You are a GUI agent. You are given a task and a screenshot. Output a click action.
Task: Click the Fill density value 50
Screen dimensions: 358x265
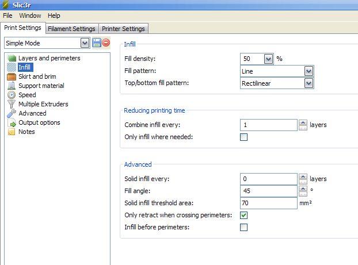click(247, 59)
